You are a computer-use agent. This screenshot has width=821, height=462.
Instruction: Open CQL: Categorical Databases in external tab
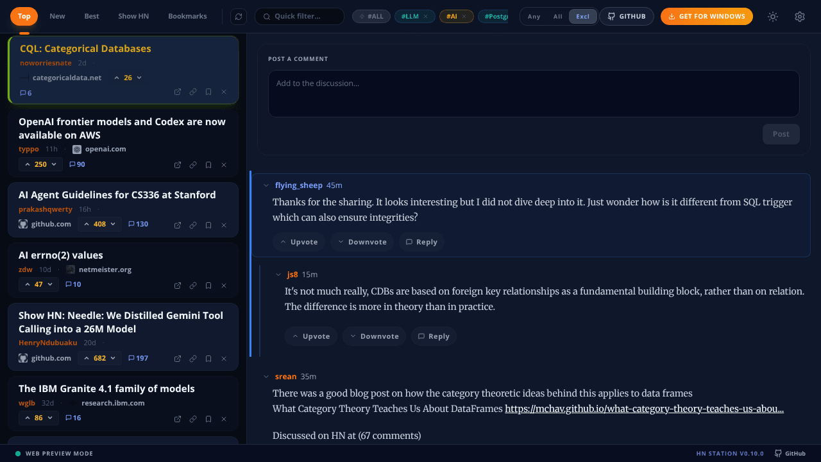(x=178, y=92)
